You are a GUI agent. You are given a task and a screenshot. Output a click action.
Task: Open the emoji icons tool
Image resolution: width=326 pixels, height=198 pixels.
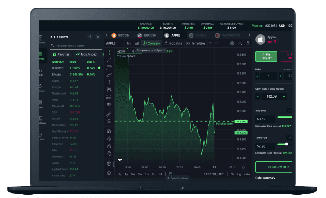pos(109,104)
